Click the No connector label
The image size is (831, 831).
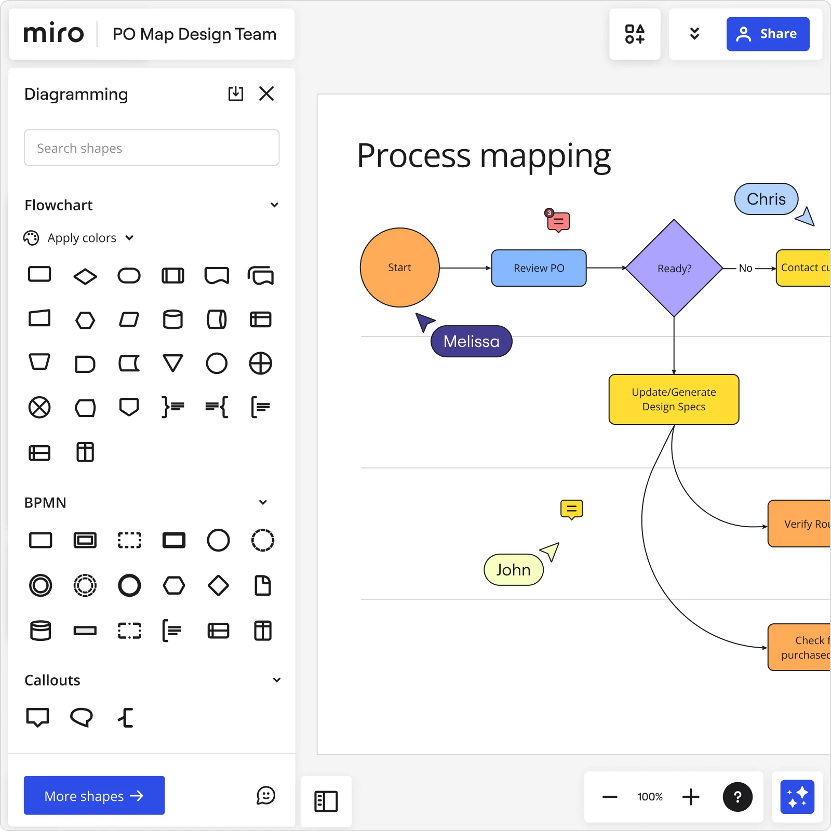click(x=745, y=268)
